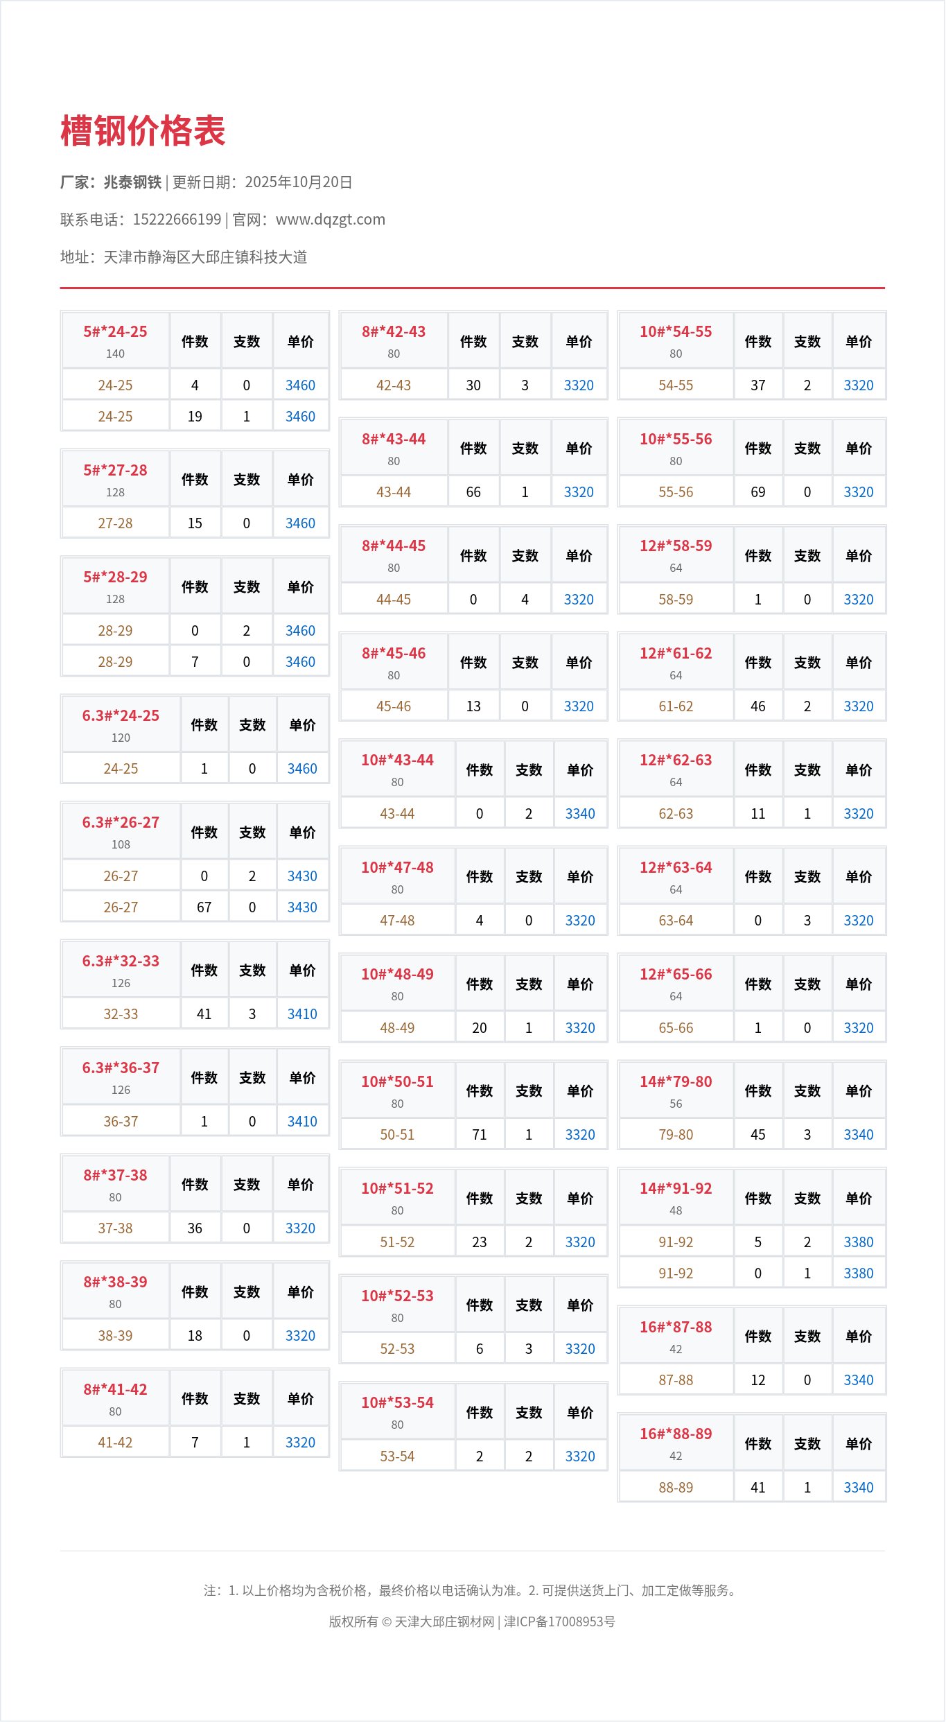Click the 3460 price in 6.3#*24-25 table
Image resolution: width=946 pixels, height=1722 pixels.
coord(302,769)
